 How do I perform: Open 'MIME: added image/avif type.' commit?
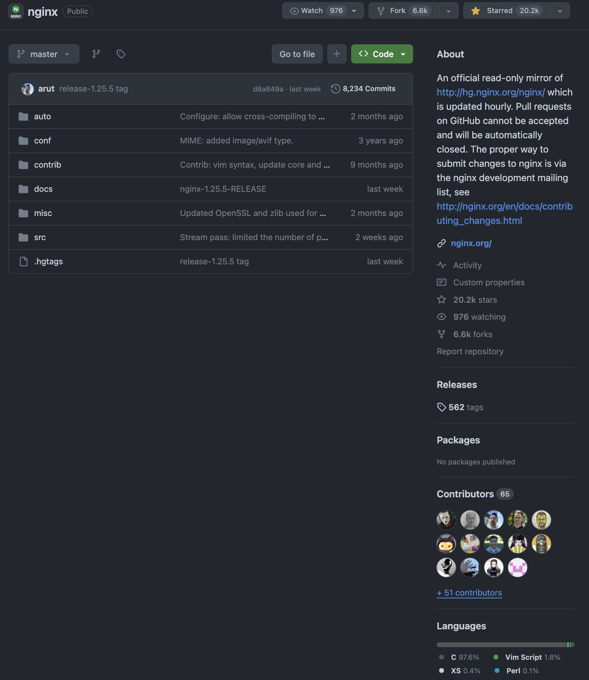237,141
